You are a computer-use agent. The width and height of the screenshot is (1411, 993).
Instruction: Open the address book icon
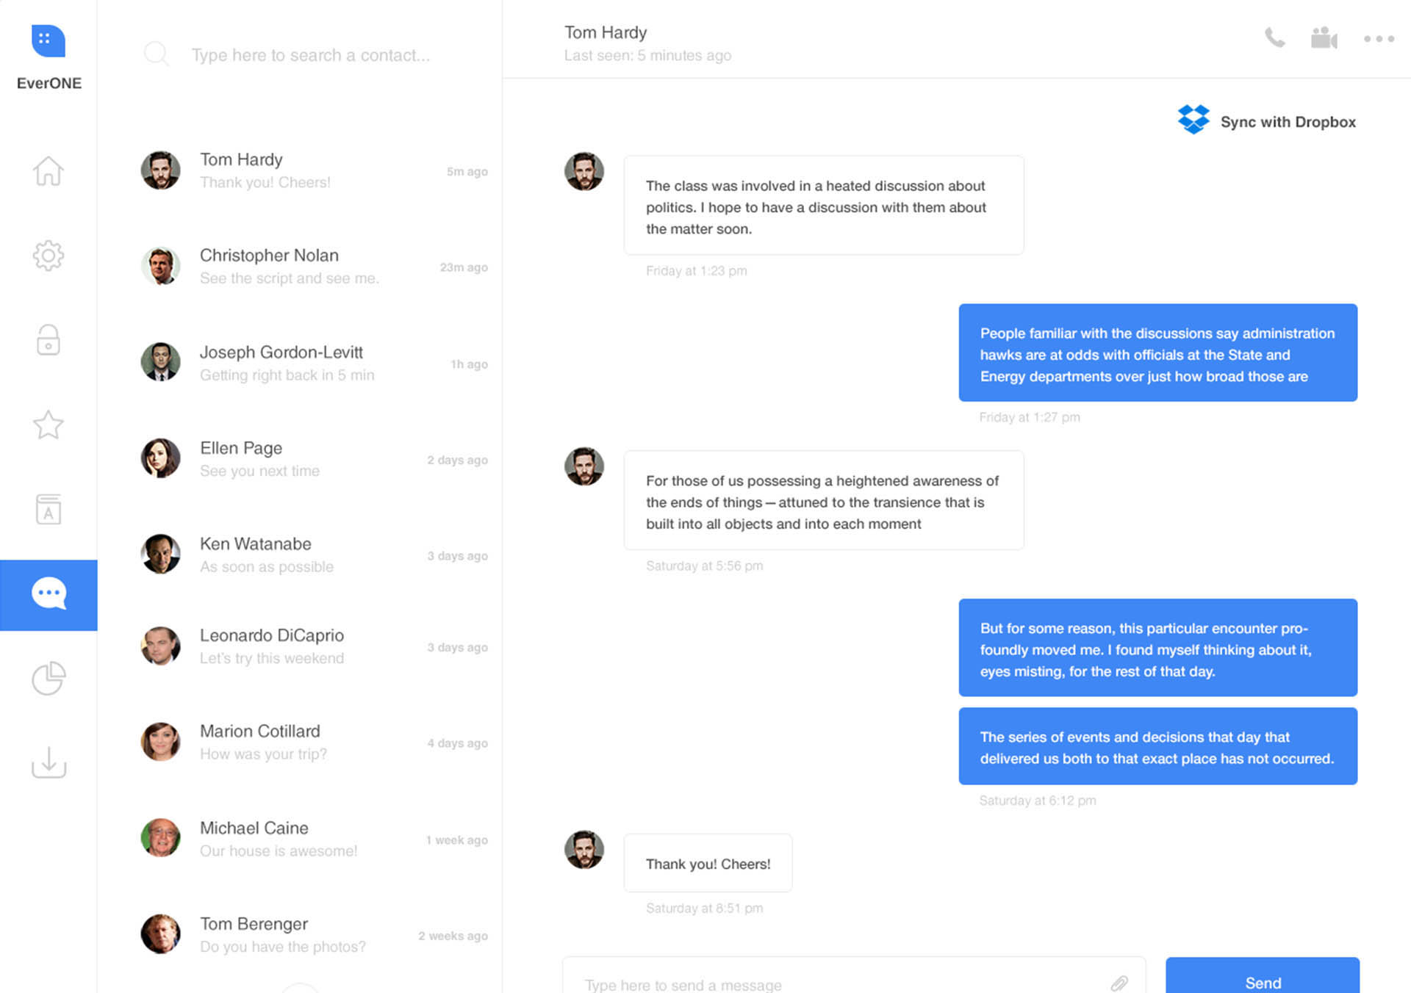tap(49, 509)
